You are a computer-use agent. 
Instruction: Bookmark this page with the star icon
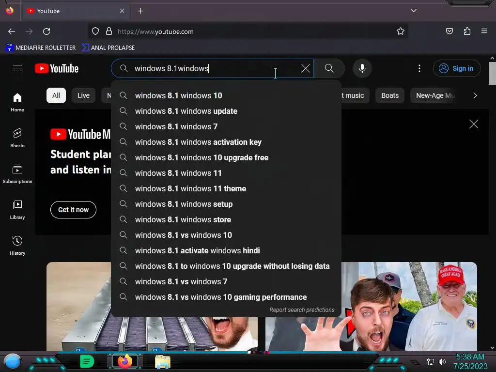[x=401, y=31]
